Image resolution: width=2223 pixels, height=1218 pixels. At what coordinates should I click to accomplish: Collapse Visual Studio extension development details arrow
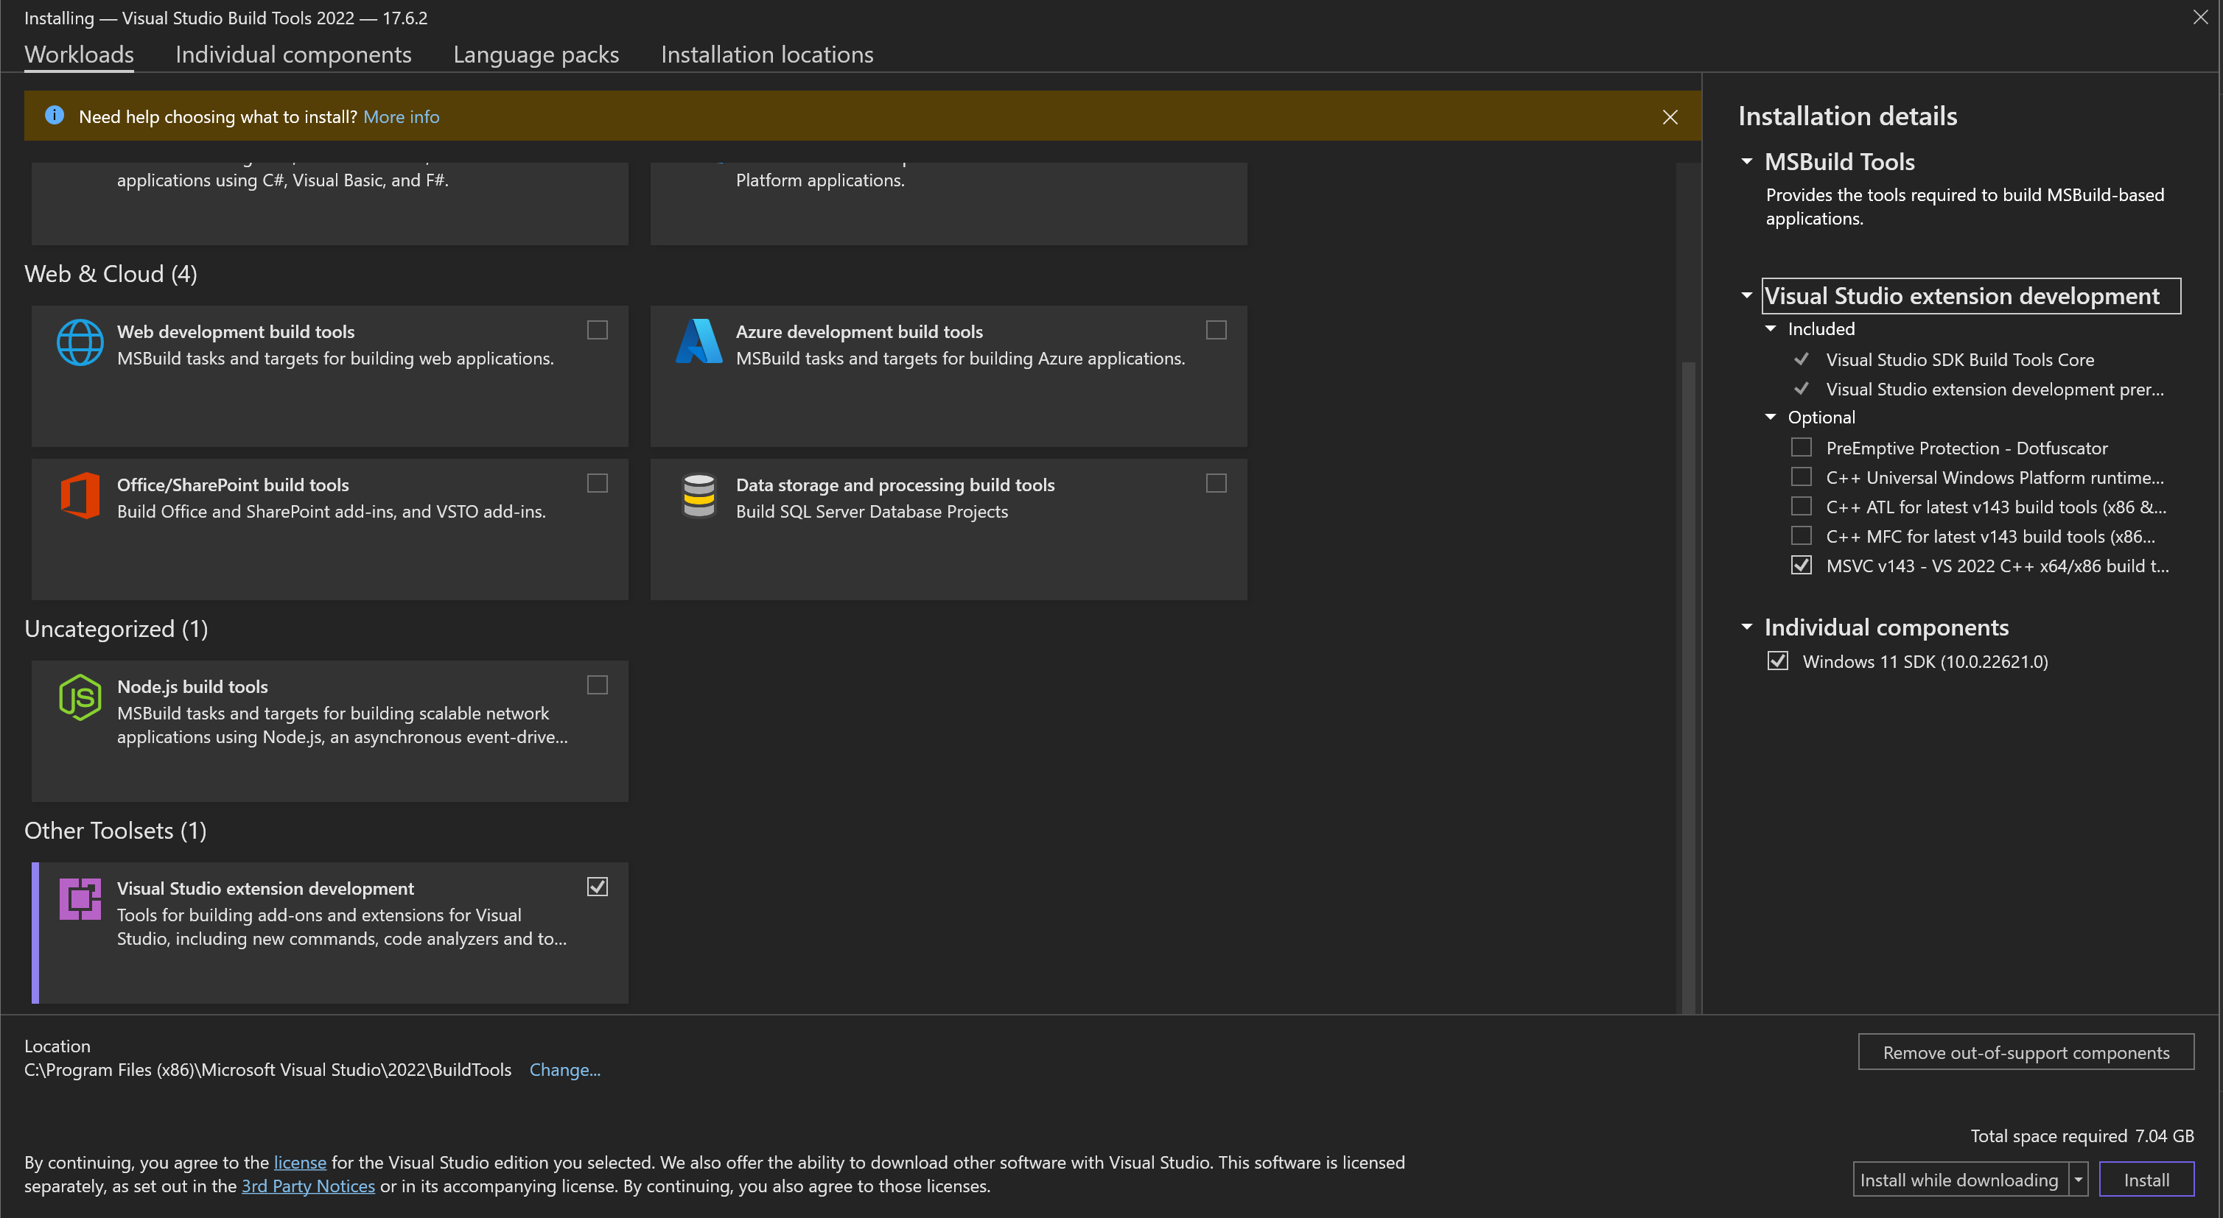[1746, 296]
